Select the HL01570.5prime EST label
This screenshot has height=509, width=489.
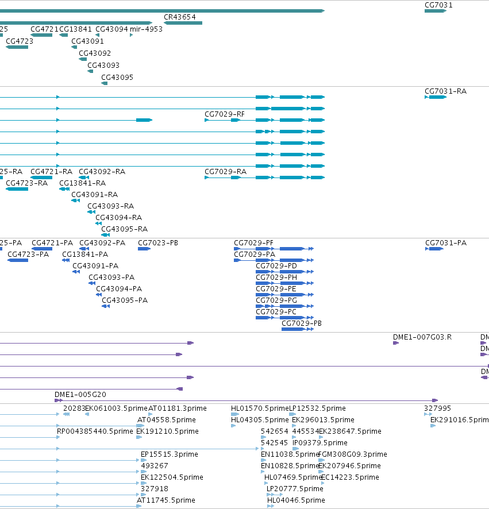click(260, 408)
